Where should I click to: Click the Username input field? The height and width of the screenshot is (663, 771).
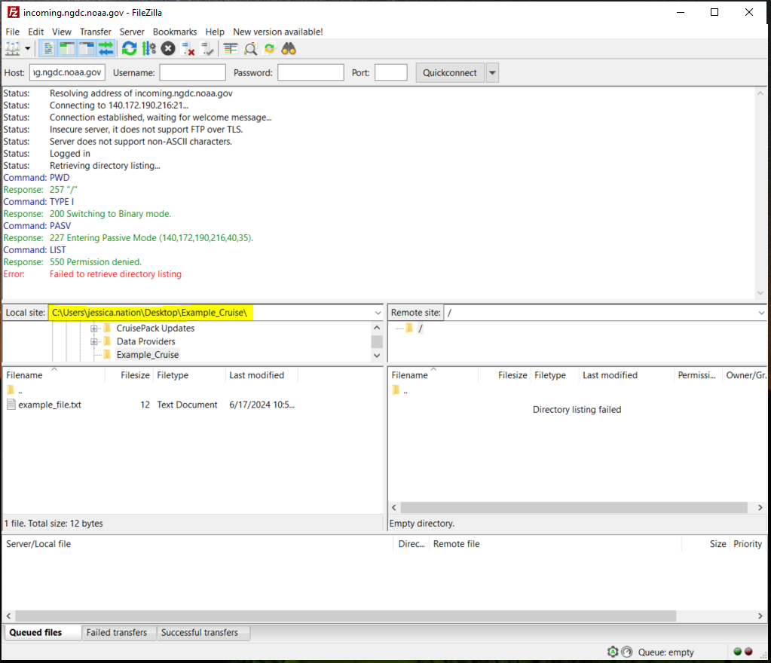click(x=193, y=72)
